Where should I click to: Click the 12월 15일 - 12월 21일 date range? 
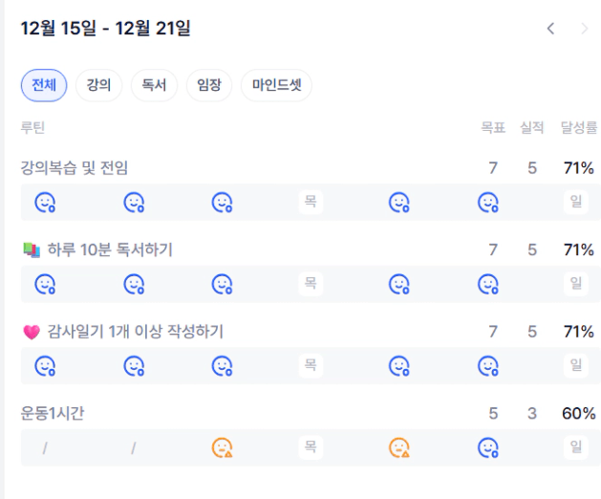106,29
